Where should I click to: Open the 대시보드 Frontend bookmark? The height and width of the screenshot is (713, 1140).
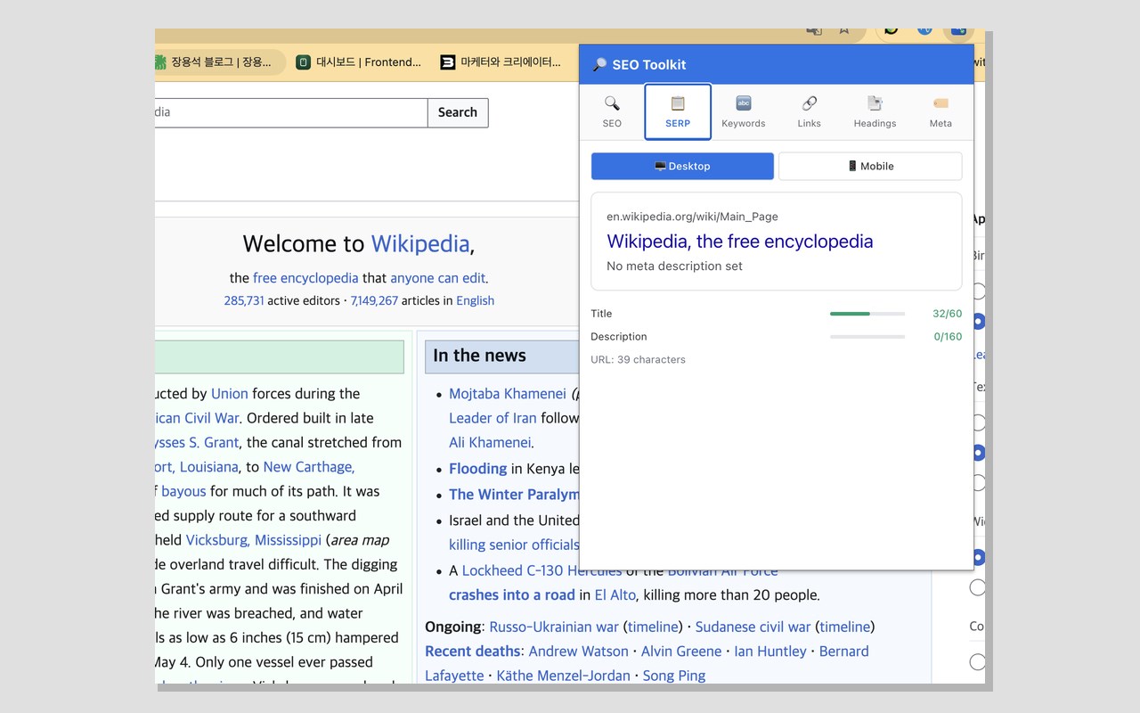359,61
